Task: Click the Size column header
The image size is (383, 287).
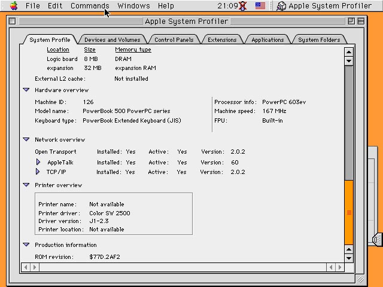Action: click(x=90, y=50)
